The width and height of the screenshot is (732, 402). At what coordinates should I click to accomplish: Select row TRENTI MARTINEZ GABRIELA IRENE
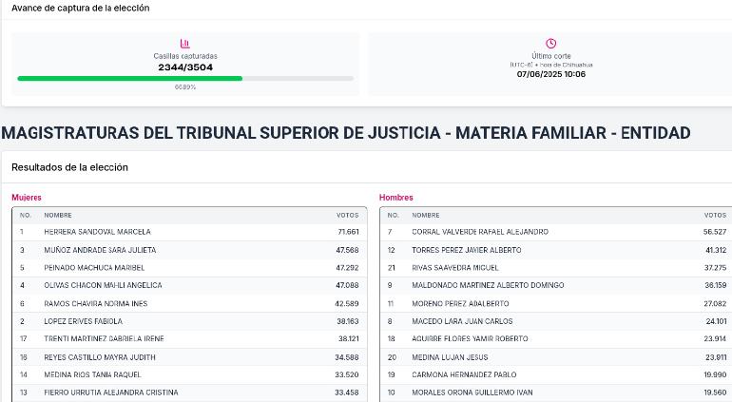[189, 339]
